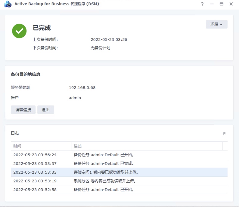Select log row at 03:53:33

click(119, 172)
